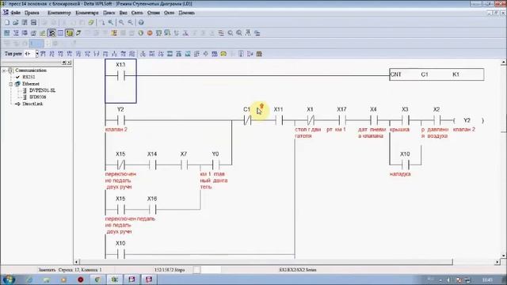This screenshot has height=285, width=507.
Task: Click the vertical scrollbar down arrow
Action: pyautogui.click(x=504, y=256)
